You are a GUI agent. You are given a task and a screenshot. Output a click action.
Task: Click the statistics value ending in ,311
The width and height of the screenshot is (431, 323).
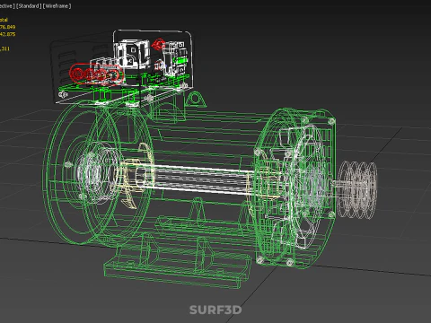click(x=4, y=48)
